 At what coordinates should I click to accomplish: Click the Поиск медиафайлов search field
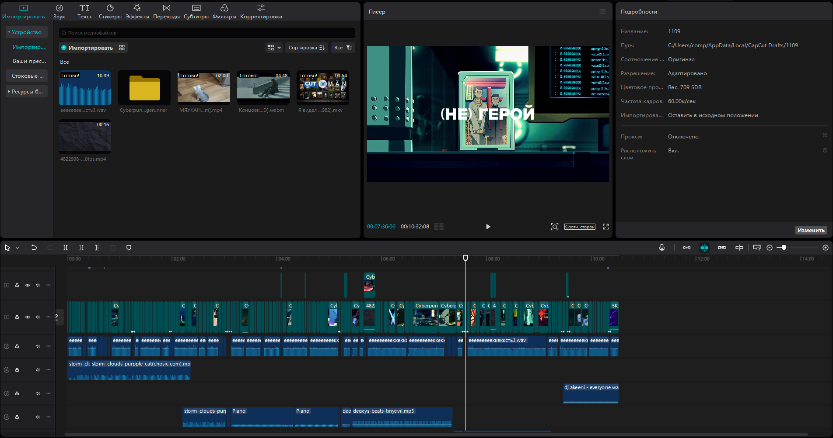pyautogui.click(x=206, y=33)
